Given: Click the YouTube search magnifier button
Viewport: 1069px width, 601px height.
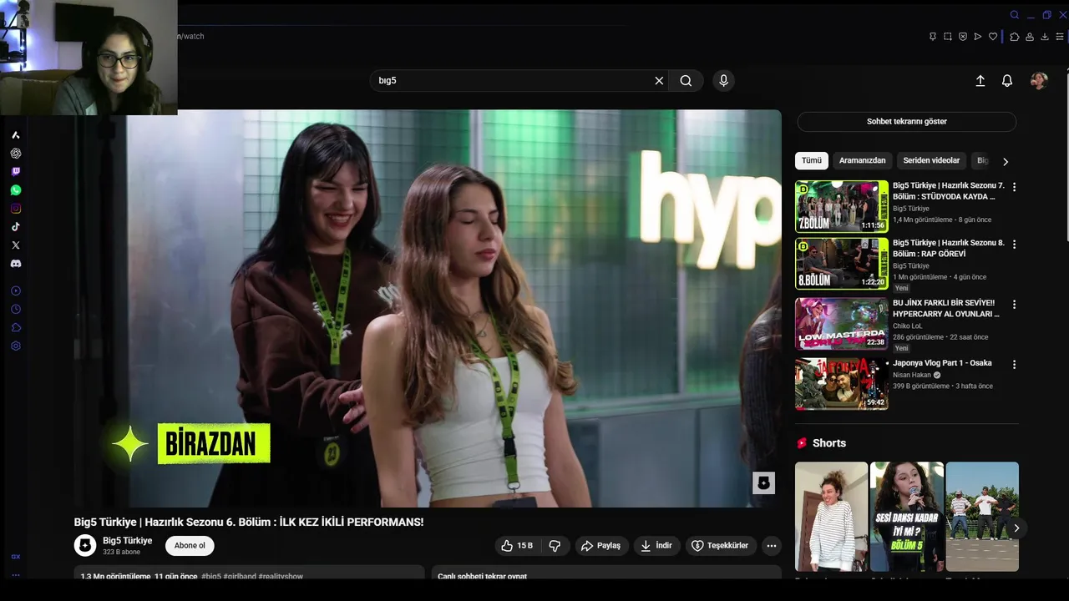Looking at the screenshot, I should 686,81.
